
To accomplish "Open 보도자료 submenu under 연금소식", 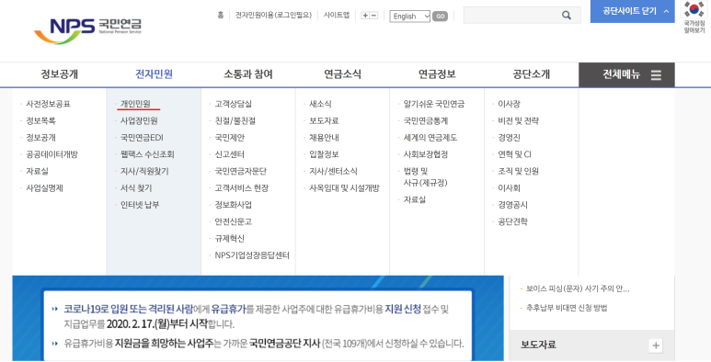I will coord(324,120).
